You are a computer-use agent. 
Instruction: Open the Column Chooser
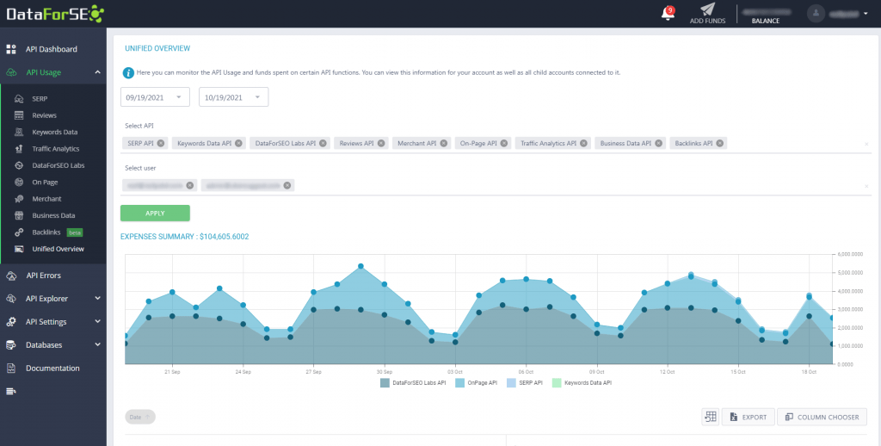(x=822, y=417)
